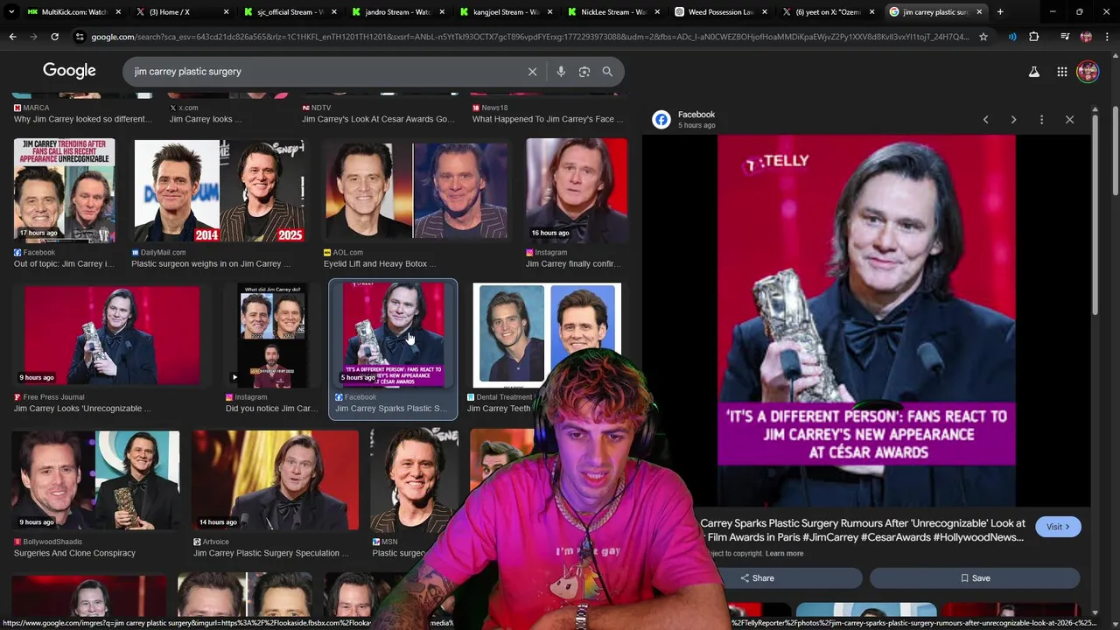Open Search Labs flask icon
Screen dimensions: 1120x630
(x=1034, y=72)
